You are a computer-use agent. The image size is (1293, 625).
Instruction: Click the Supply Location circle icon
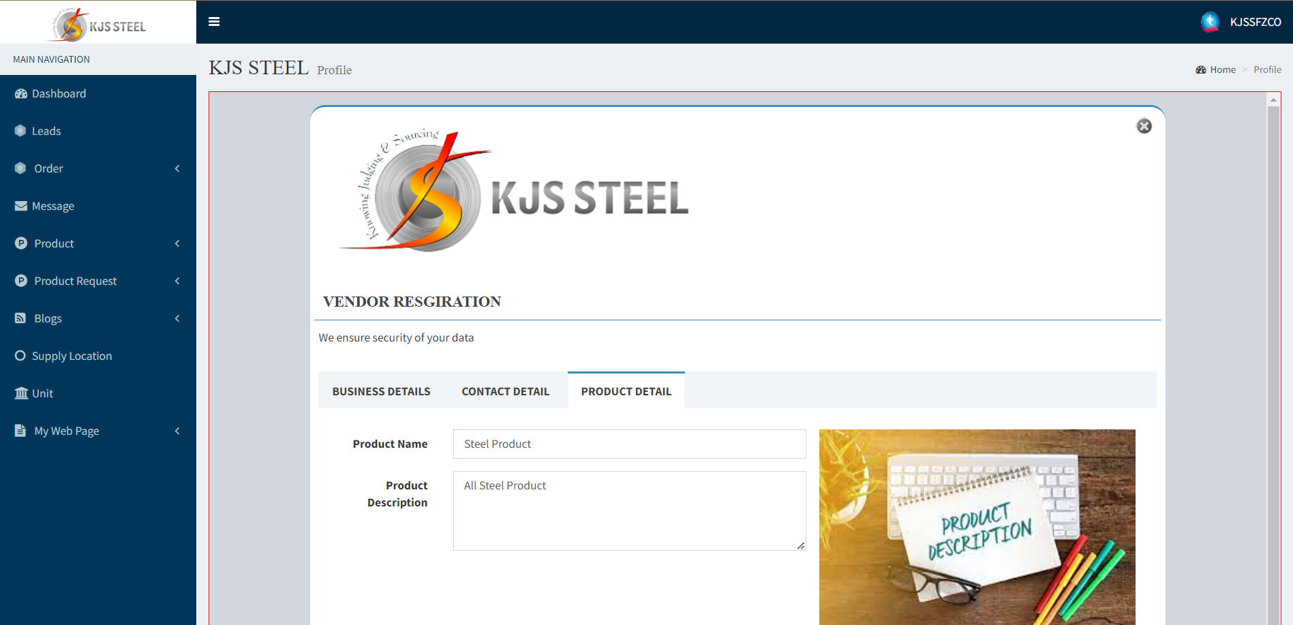click(20, 356)
